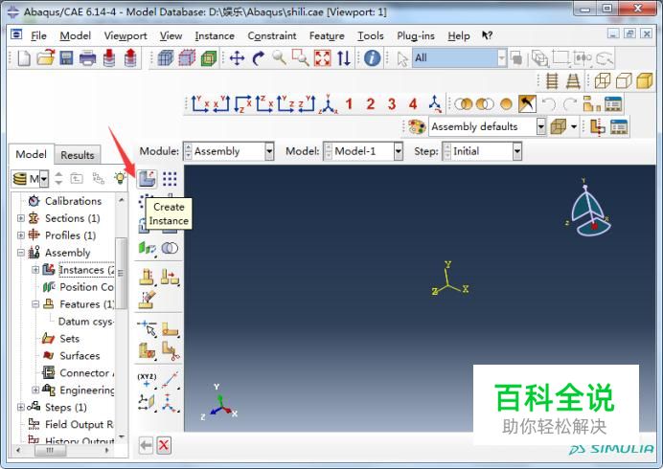Click the Print icon
The width and height of the screenshot is (663, 469).
87,57
